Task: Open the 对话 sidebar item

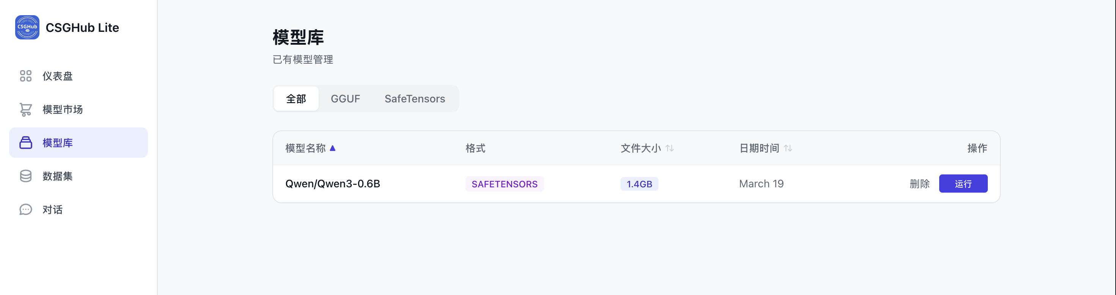Action: 52,210
